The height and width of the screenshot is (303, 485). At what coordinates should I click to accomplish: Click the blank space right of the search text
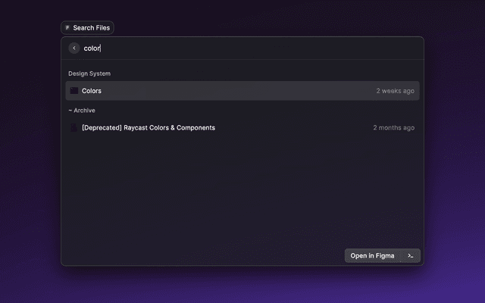[x=265, y=48]
